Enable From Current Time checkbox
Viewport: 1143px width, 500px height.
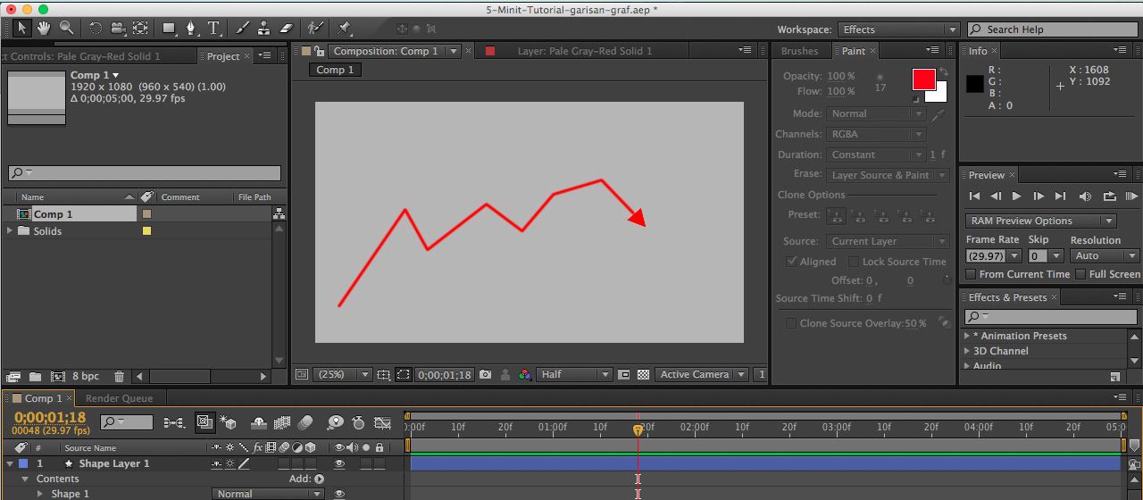[x=971, y=274]
